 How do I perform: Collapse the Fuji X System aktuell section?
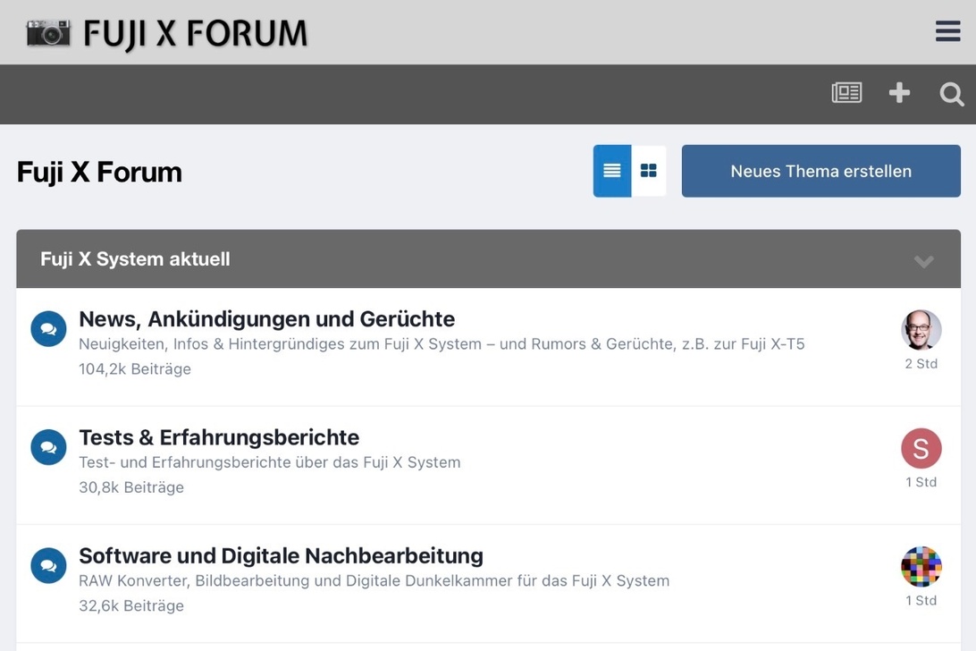[923, 260]
